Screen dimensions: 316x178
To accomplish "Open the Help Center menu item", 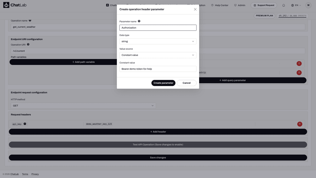I will (220, 5).
